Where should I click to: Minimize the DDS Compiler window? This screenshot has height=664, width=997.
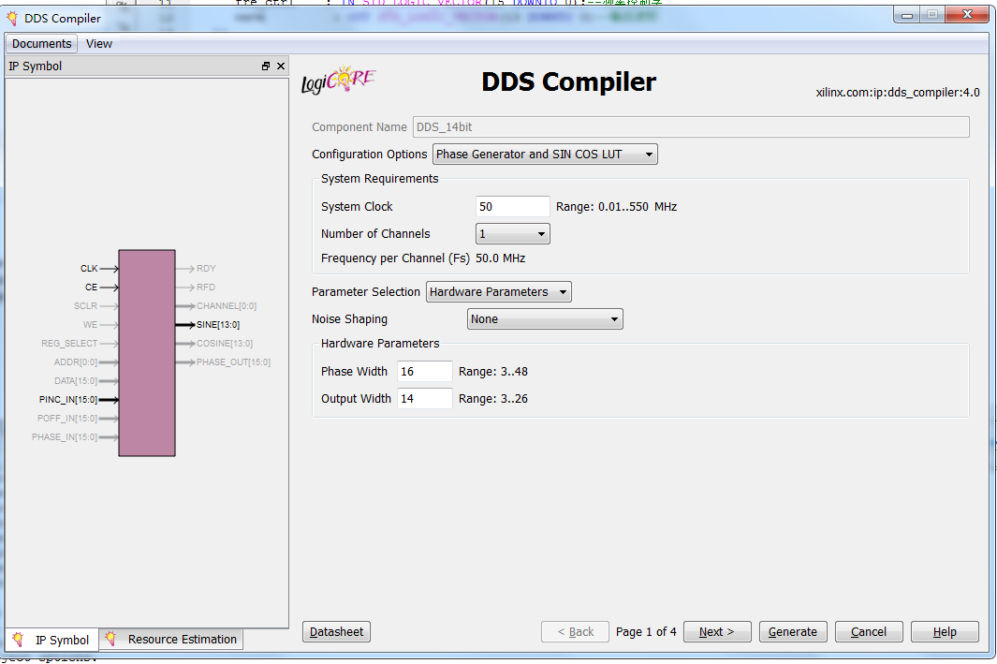907,15
